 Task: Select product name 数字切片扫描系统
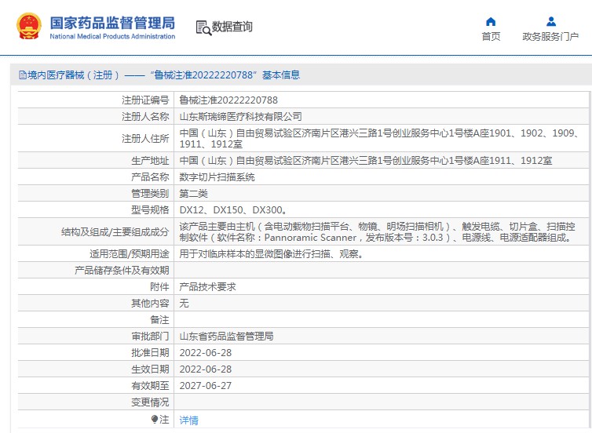coord(217,177)
